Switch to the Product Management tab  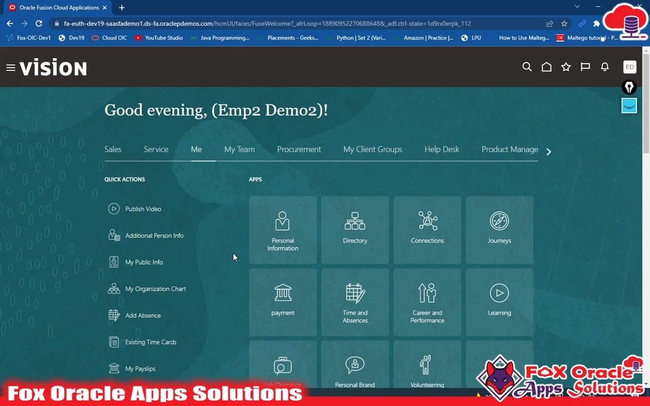pyautogui.click(x=510, y=149)
